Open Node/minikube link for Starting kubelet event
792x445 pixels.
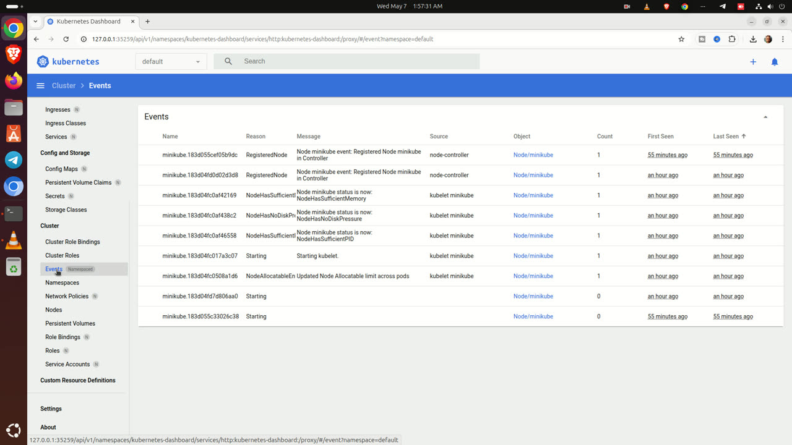click(533, 256)
